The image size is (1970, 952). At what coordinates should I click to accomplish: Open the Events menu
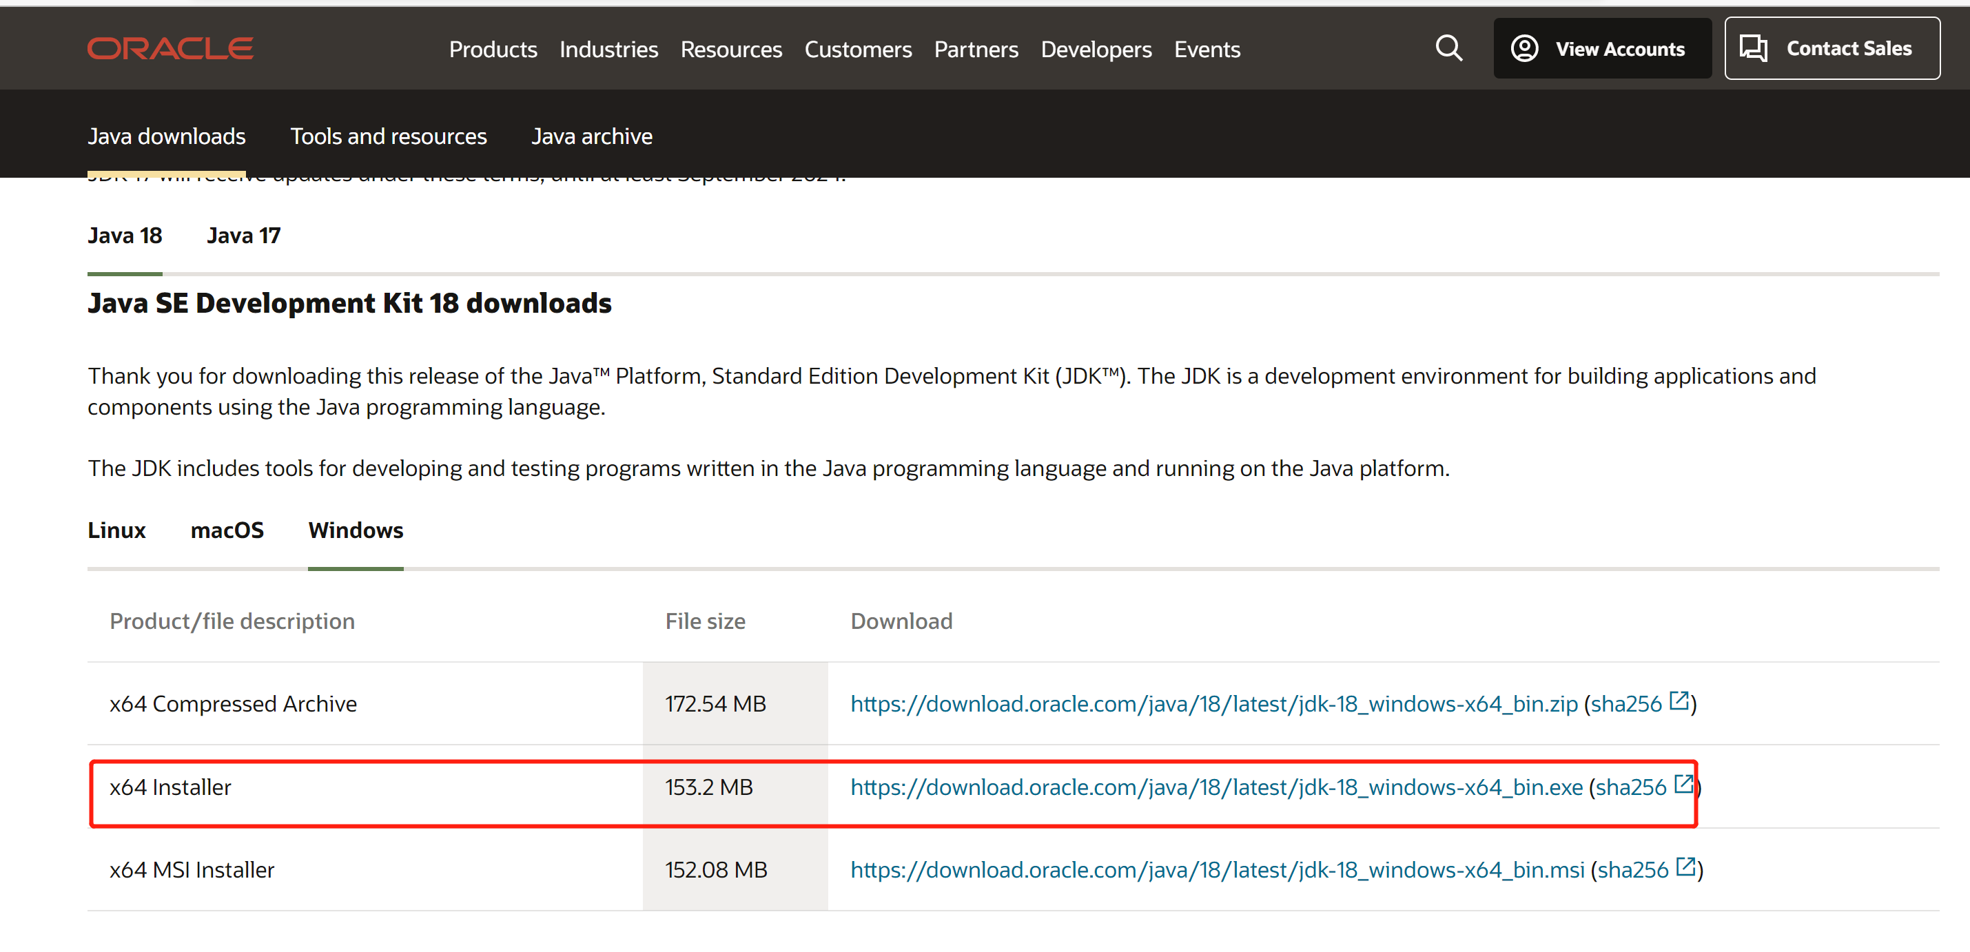coord(1206,50)
